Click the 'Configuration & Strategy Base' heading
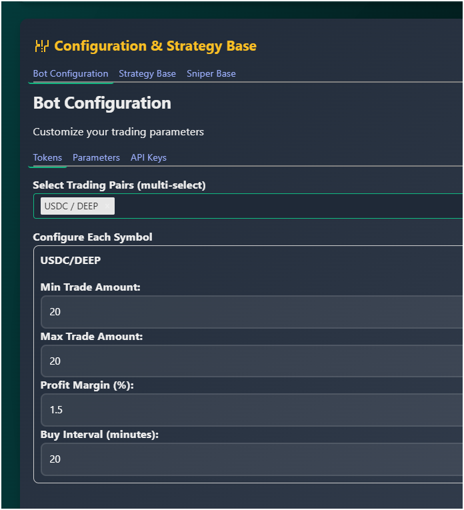 pyautogui.click(x=155, y=46)
